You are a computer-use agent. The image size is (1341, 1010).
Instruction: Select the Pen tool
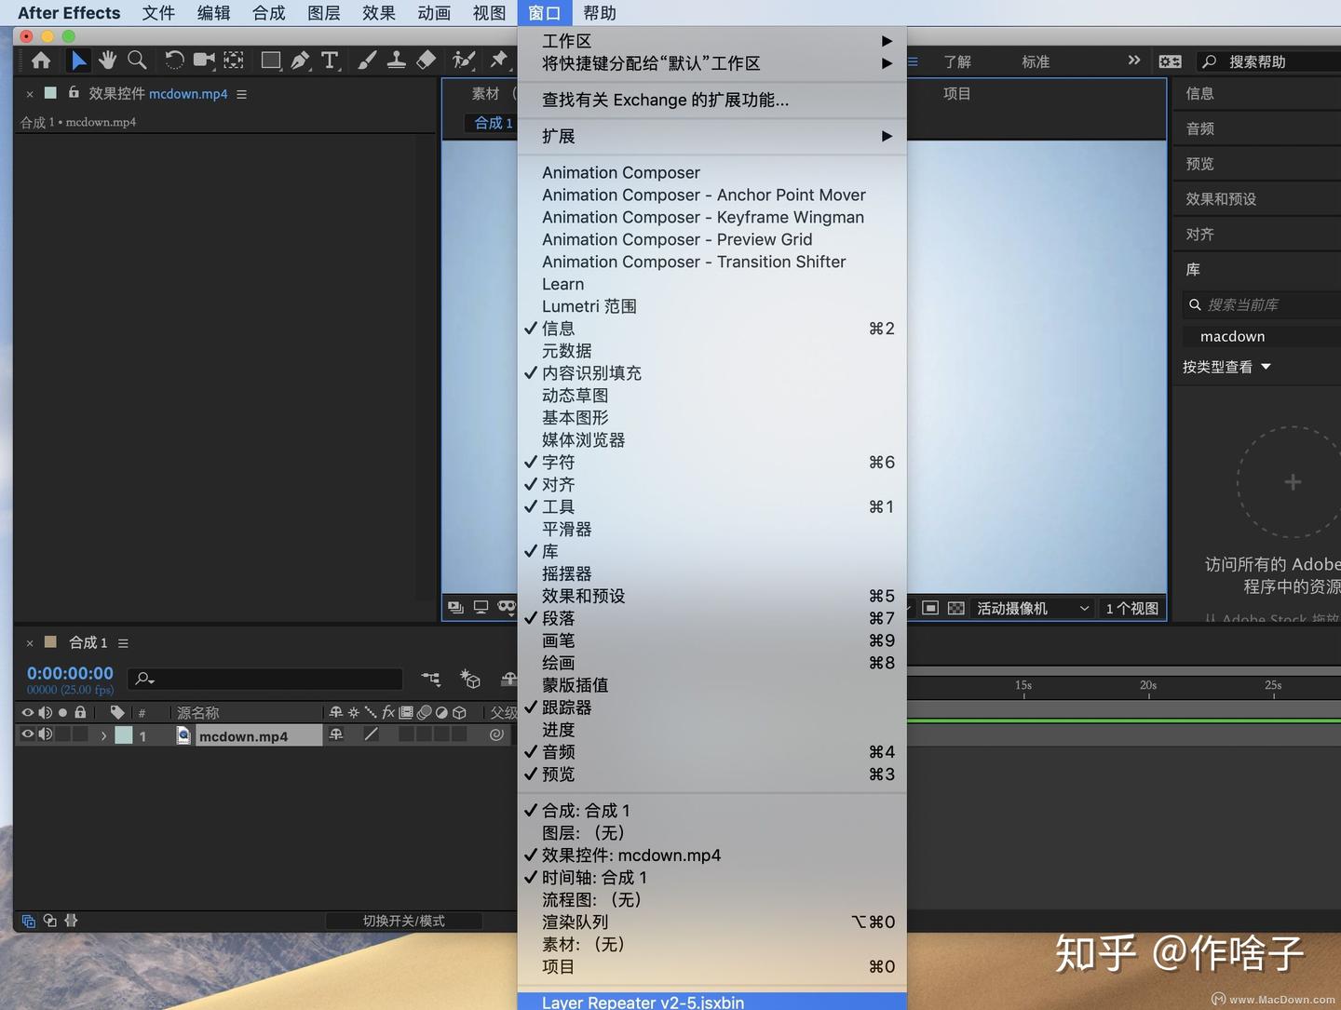(x=300, y=60)
